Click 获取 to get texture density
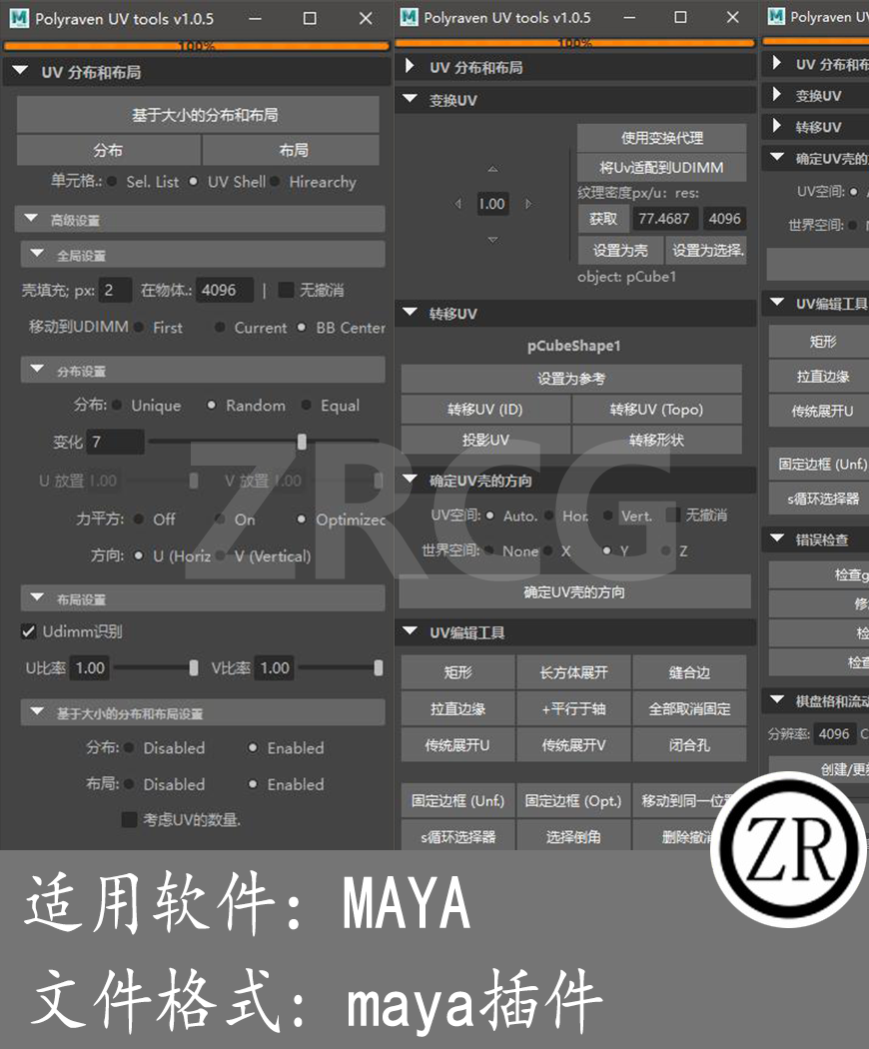 (x=603, y=218)
